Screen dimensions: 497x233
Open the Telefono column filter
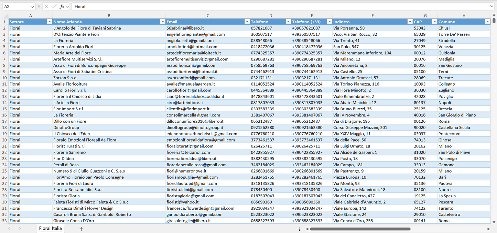coord(288,22)
